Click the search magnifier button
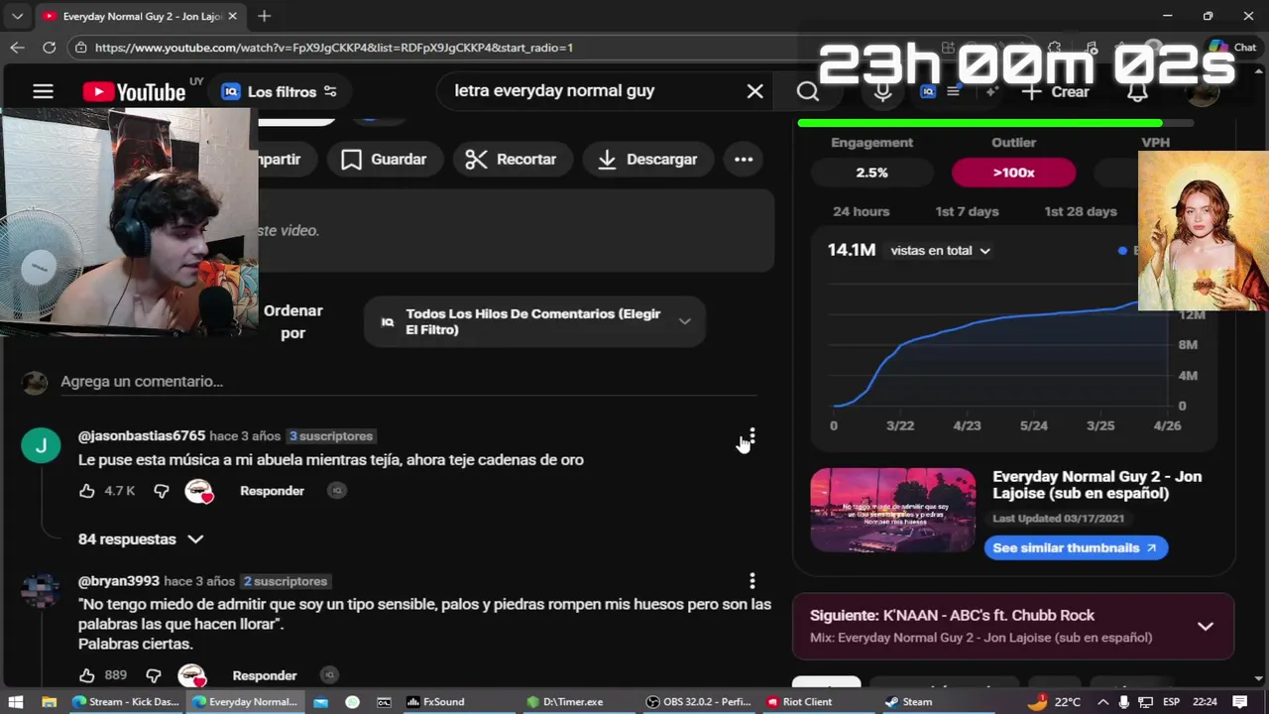 [808, 91]
